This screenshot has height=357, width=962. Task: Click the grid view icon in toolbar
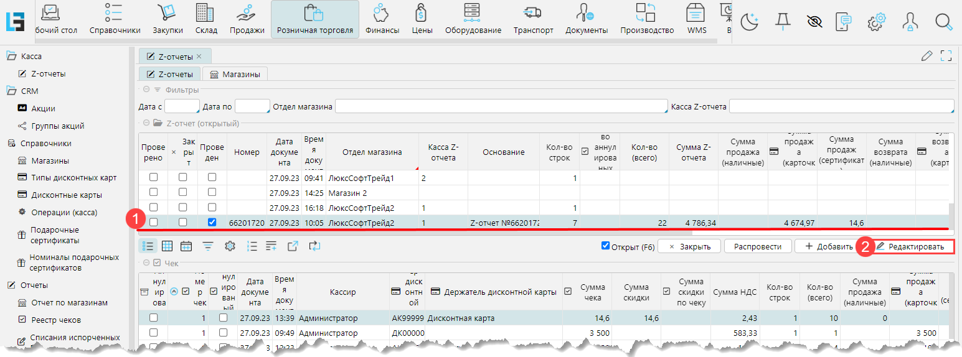tap(167, 246)
